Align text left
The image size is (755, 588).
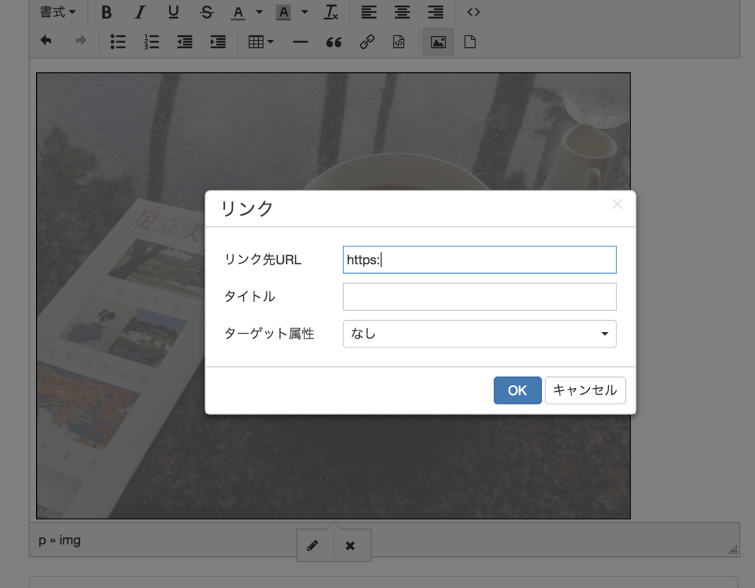pyautogui.click(x=369, y=13)
